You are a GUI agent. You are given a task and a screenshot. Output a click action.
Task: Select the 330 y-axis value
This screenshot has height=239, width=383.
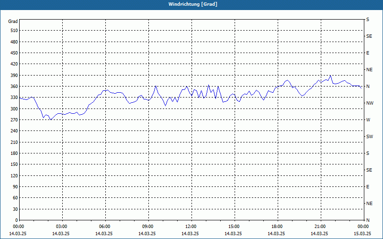click(14, 98)
